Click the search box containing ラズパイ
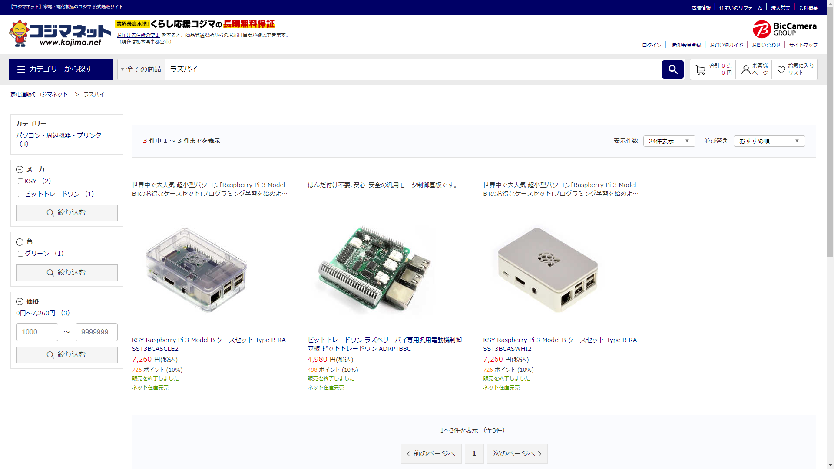Screen dimensions: 834x469 [413, 69]
